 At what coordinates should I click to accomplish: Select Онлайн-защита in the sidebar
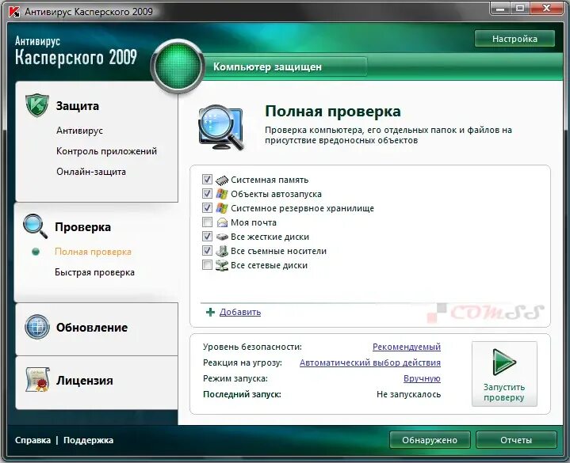[x=91, y=172]
